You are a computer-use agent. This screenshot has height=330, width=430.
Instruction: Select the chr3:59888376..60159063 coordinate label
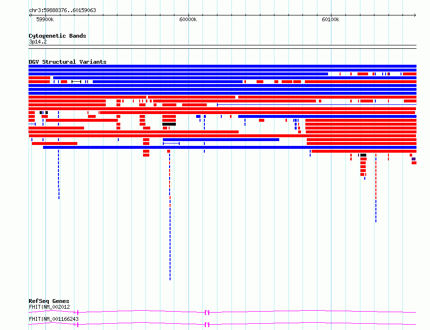click(x=62, y=11)
